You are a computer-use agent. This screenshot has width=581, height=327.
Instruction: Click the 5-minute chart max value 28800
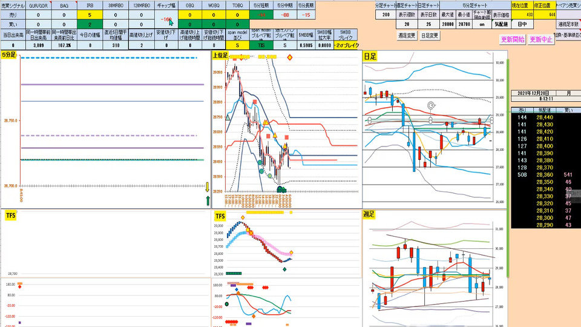(448, 24)
